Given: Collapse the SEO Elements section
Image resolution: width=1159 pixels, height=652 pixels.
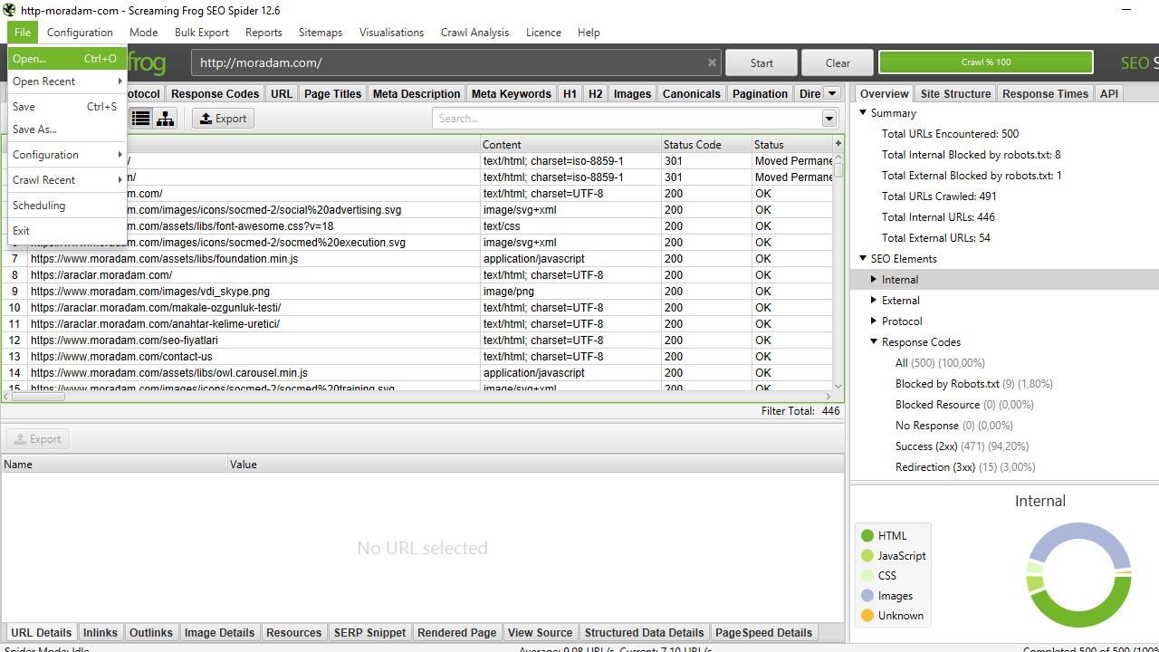Looking at the screenshot, I should [863, 259].
